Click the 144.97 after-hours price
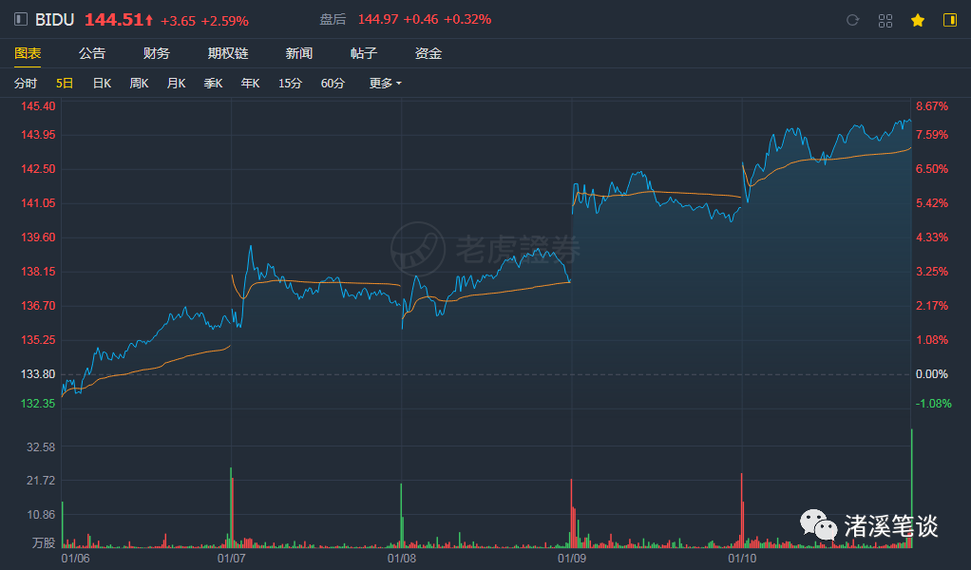Screen dimensions: 971x570 [378, 20]
